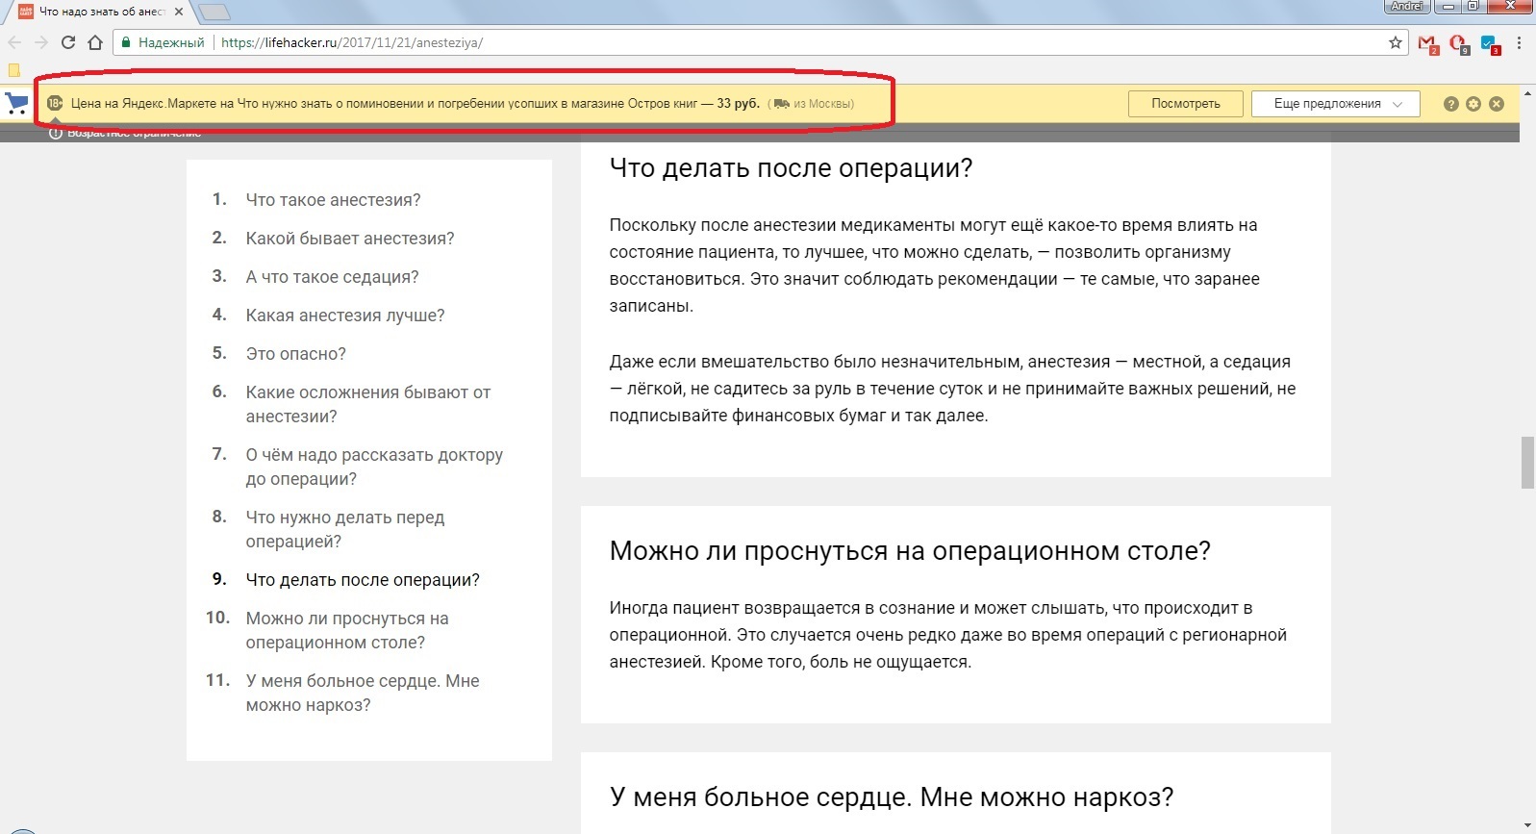The width and height of the screenshot is (1536, 834).
Task: Go to 'Какой бывает анестезия?' section
Action: (x=350, y=239)
